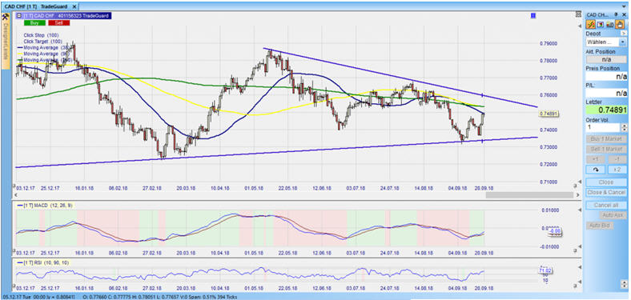Click the Letzter price 0.74891 field
Viewport: 631px width, 300px height.
coord(606,110)
